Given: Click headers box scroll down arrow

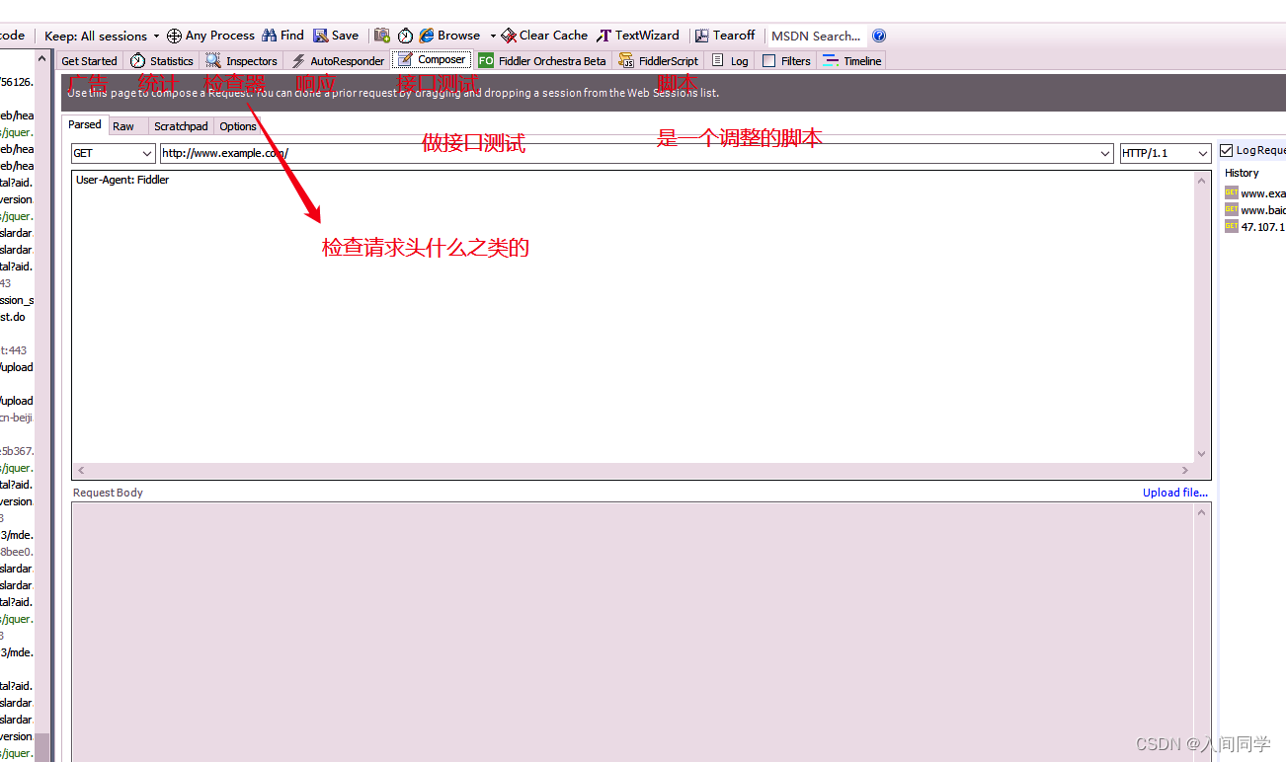Looking at the screenshot, I should (1202, 454).
